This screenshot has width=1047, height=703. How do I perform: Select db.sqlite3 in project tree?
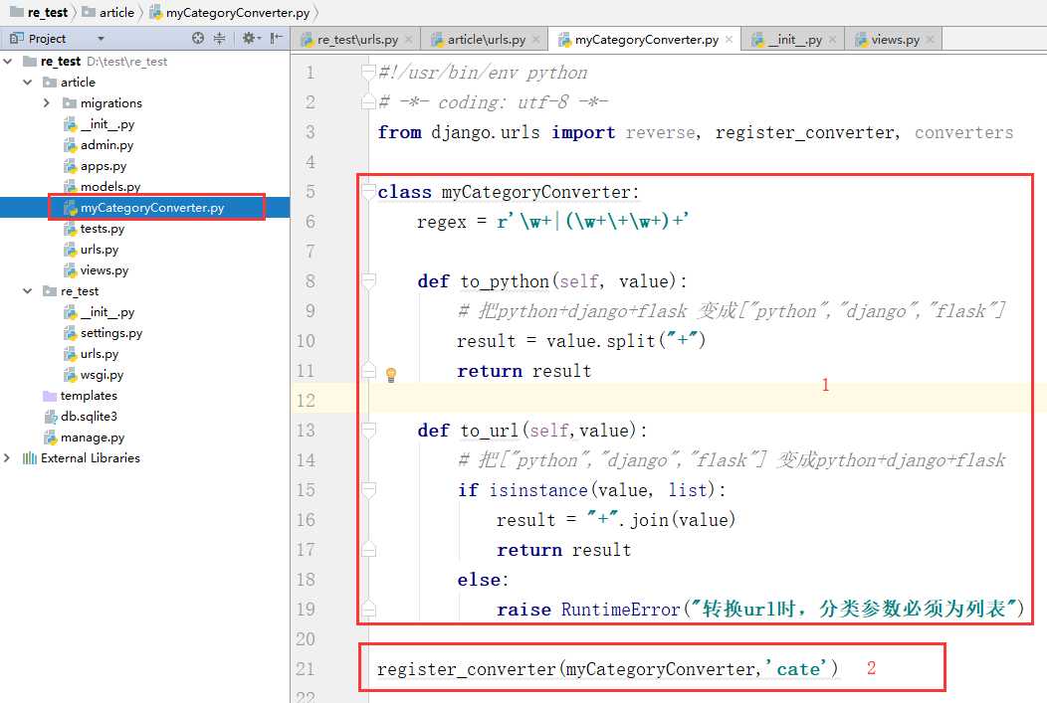pos(81,417)
